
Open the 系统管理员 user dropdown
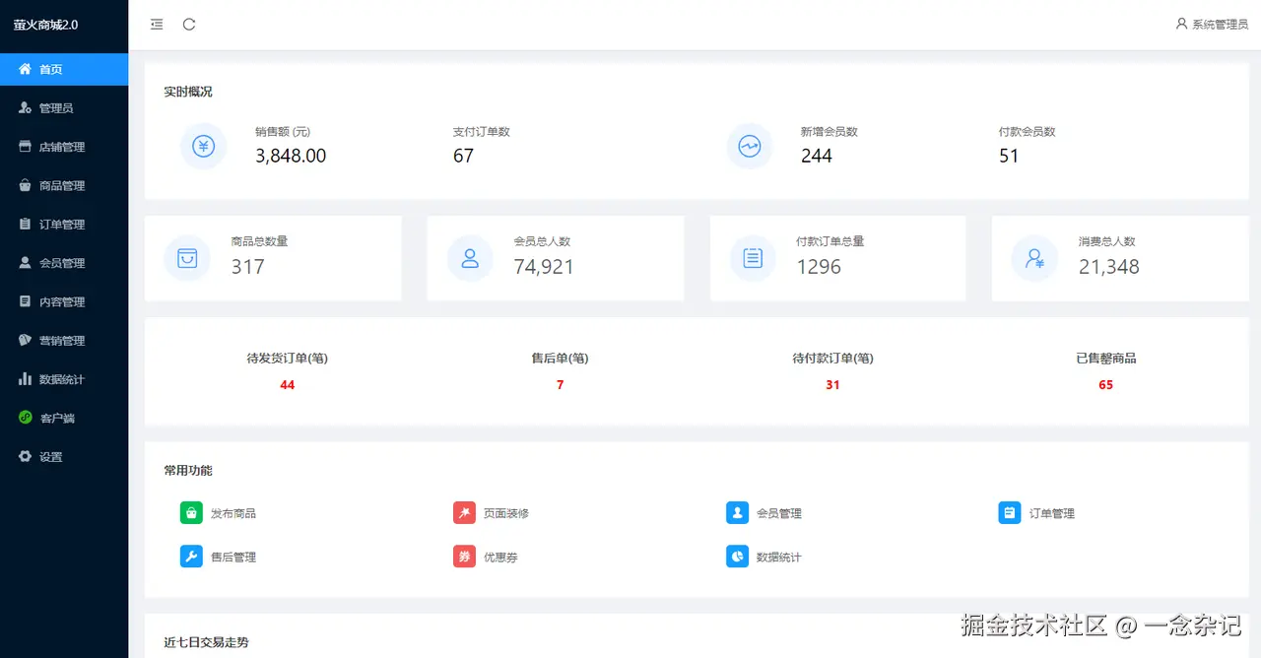(1212, 25)
